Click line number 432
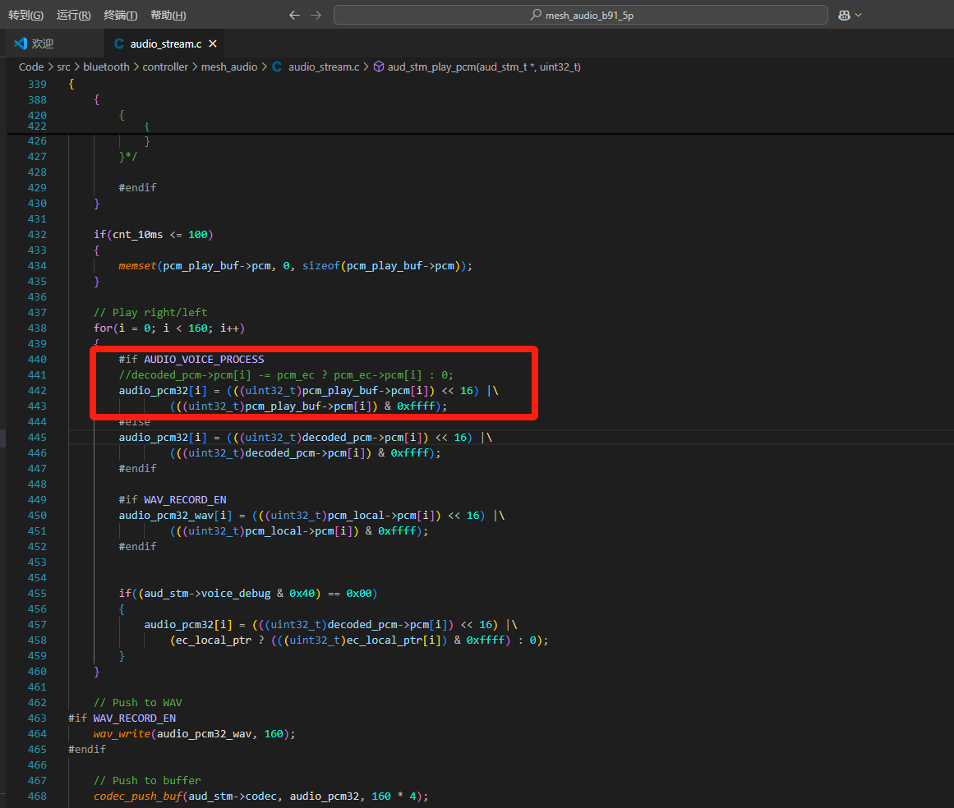Image resolution: width=954 pixels, height=808 pixels. tap(37, 235)
